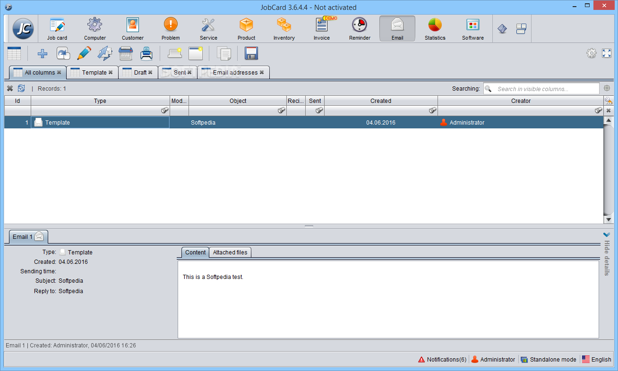Image resolution: width=618 pixels, height=371 pixels.
Task: Save with the floppy disk icon
Action: [251, 53]
